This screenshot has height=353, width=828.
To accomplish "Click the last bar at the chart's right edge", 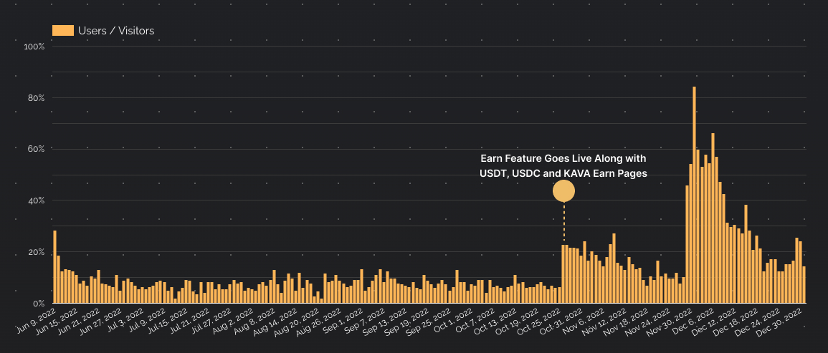I will tap(804, 285).
